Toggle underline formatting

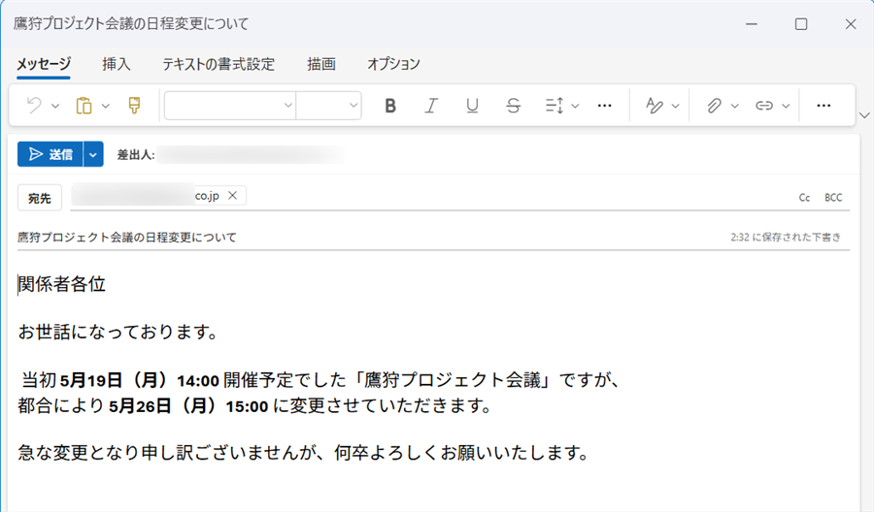point(472,106)
